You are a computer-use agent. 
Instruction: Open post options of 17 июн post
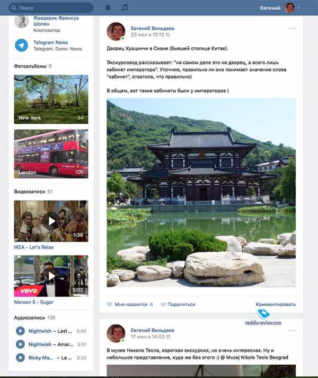pos(292,331)
